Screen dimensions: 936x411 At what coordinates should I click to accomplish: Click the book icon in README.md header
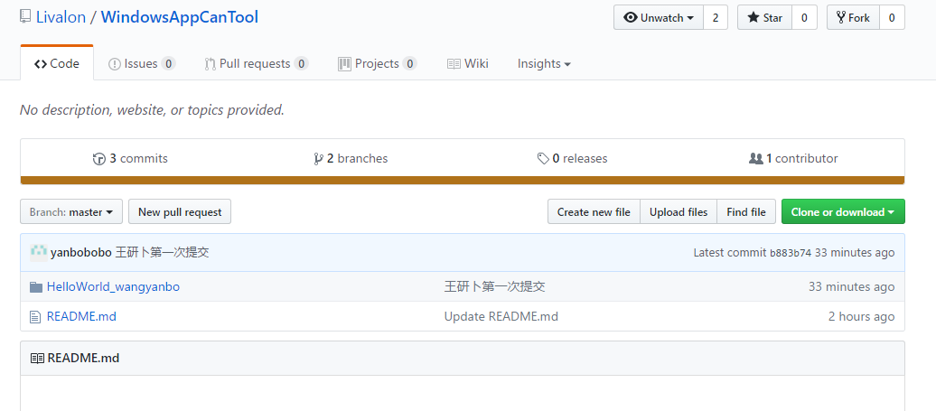point(37,359)
